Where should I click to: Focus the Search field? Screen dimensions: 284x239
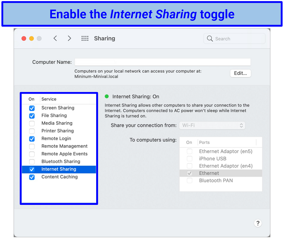pos(234,38)
